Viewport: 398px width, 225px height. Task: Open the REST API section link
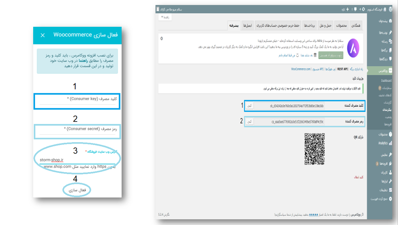pyautogui.click(x=342, y=69)
